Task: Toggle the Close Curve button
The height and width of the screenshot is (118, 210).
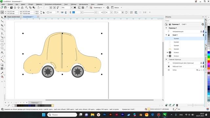Action: [127, 12]
